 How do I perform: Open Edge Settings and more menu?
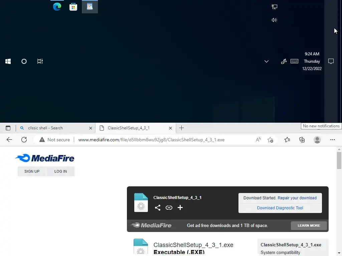click(333, 140)
